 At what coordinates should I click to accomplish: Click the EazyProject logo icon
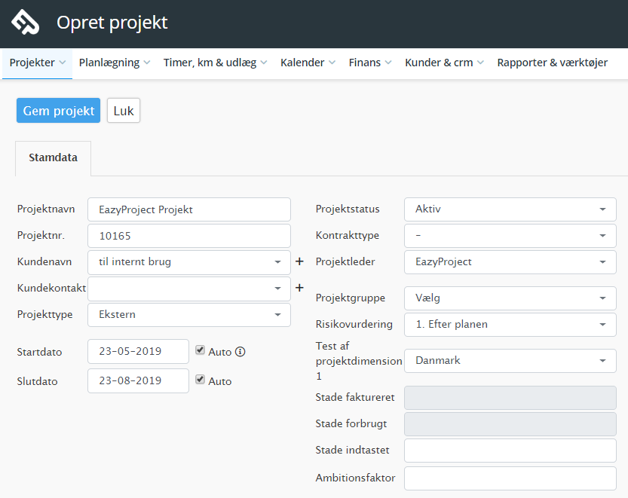point(25,22)
